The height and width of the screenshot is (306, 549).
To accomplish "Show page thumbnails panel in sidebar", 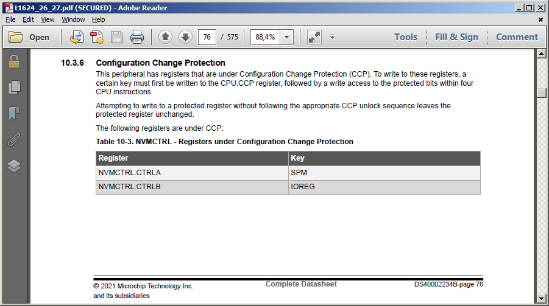I will pyautogui.click(x=14, y=87).
